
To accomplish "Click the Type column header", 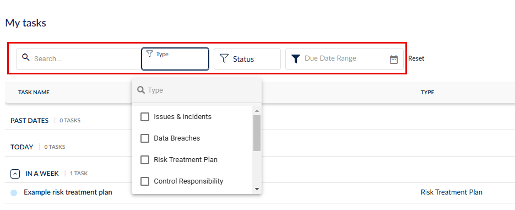I will click(427, 93).
